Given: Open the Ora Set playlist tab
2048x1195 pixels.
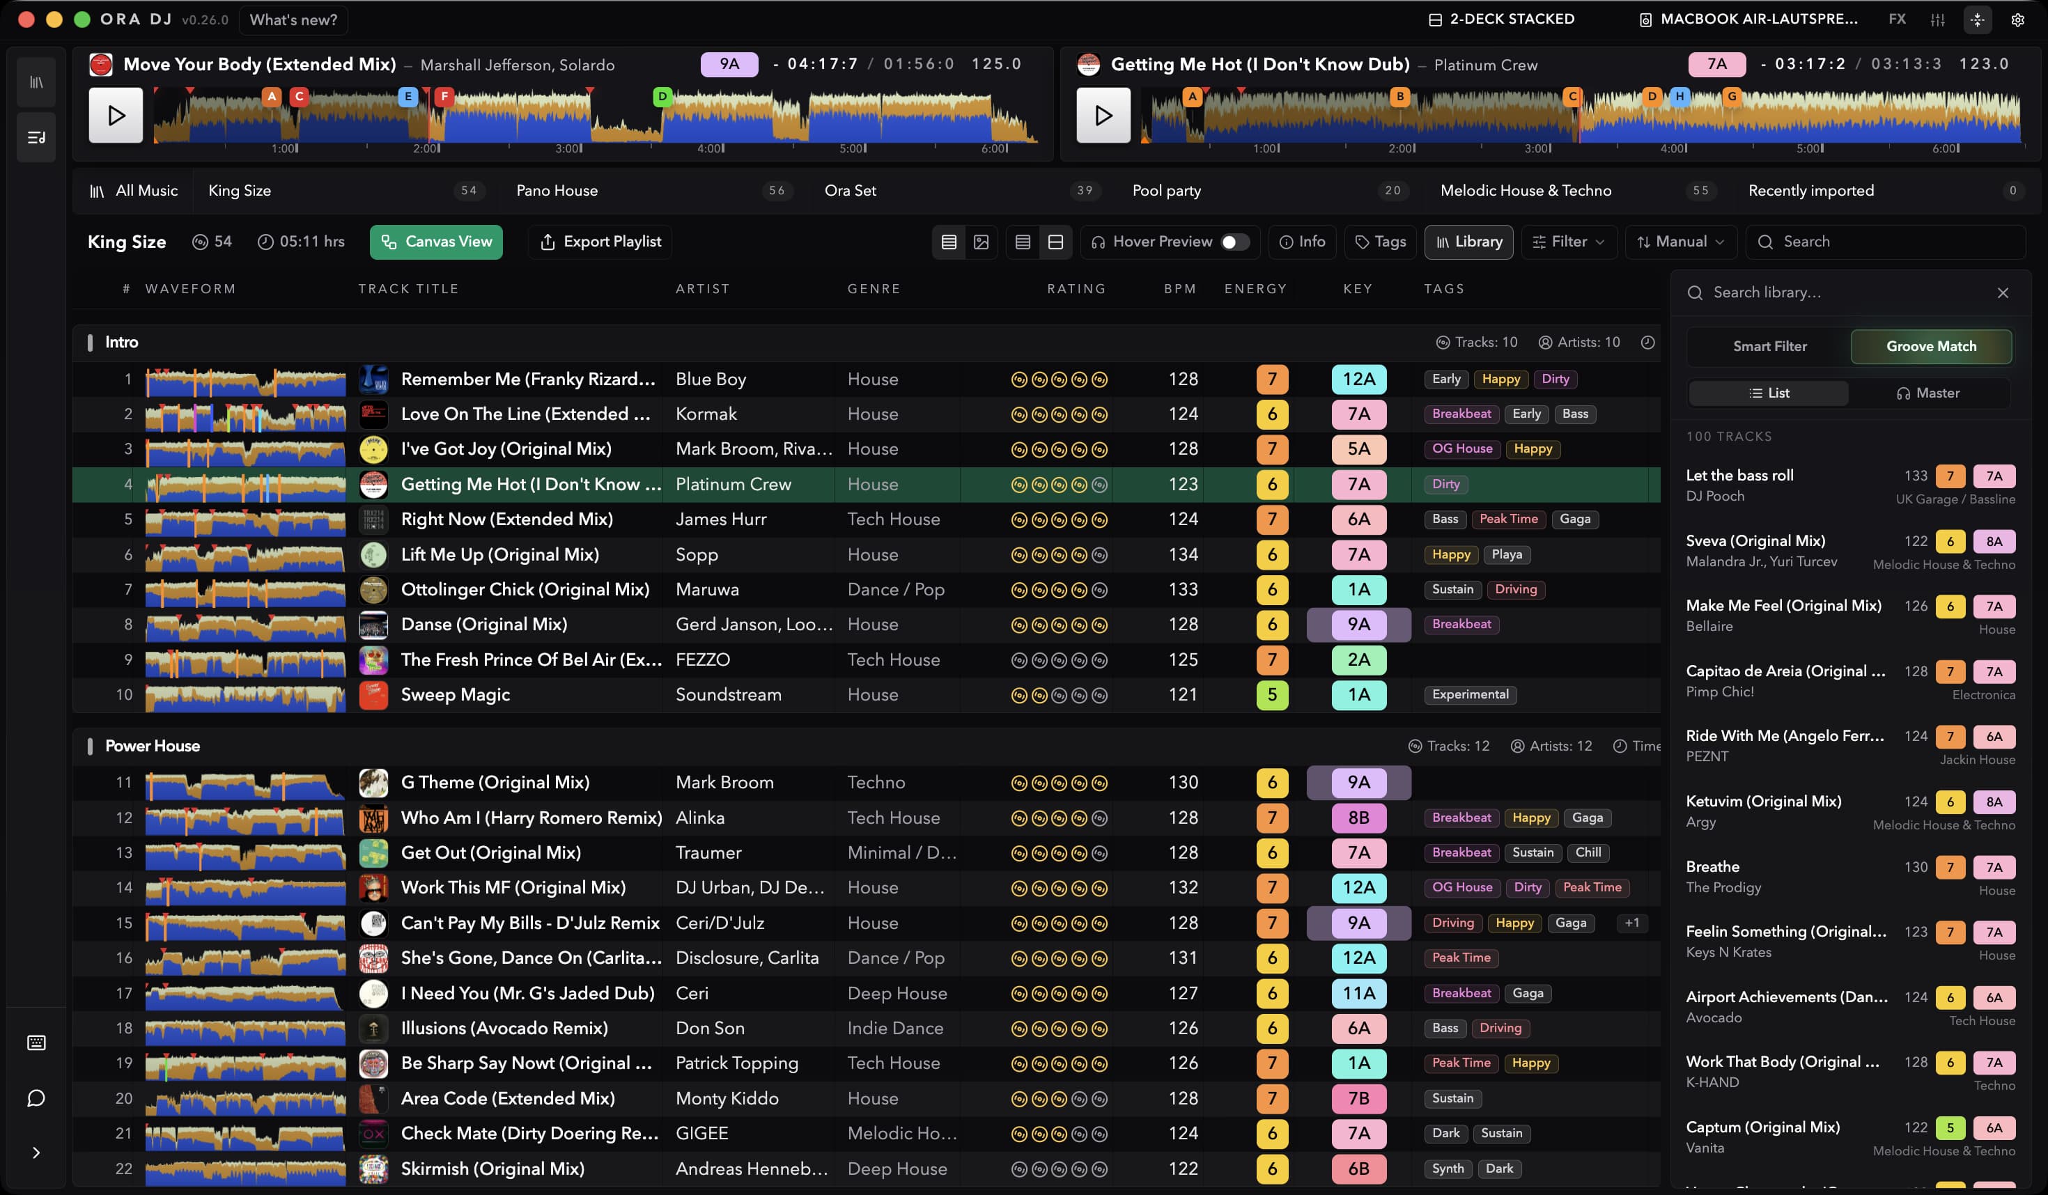Looking at the screenshot, I should 962,190.
